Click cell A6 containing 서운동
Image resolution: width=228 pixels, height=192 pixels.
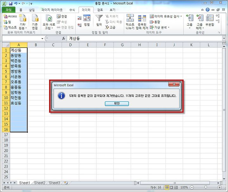pyautogui.click(x=19, y=76)
